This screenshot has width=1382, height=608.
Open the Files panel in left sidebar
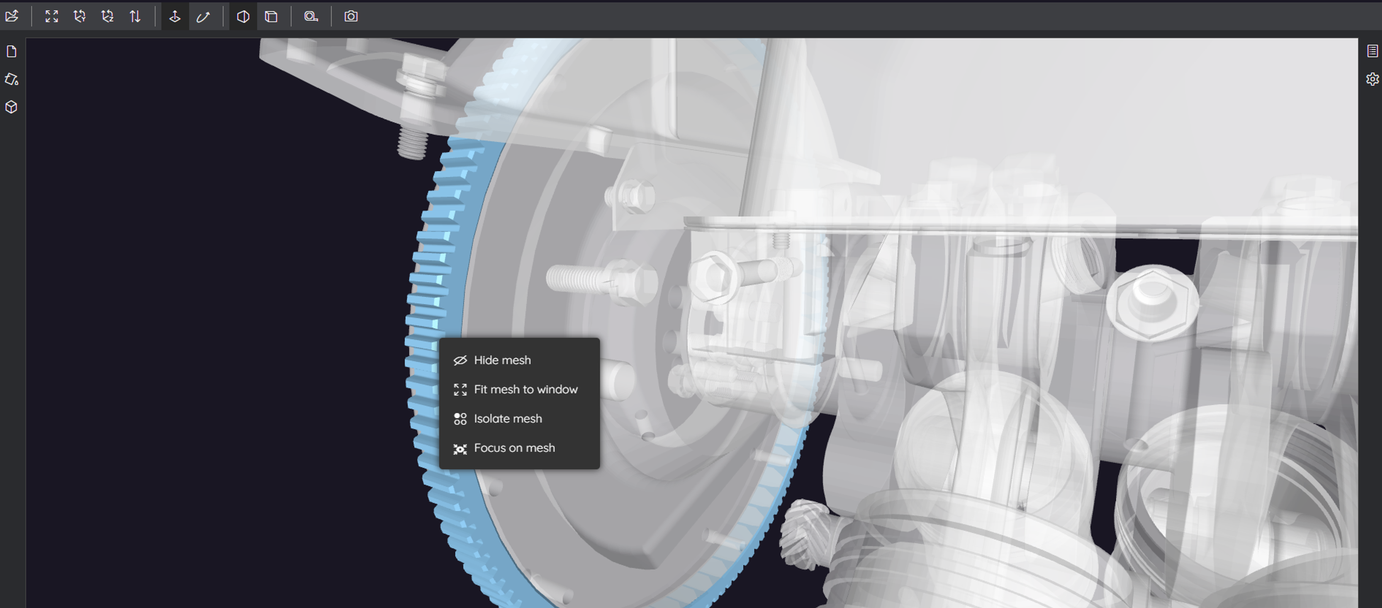pyautogui.click(x=12, y=51)
